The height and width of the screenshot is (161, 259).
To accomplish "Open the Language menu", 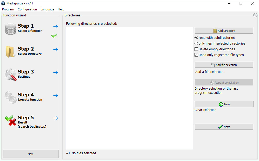I will pyautogui.click(x=47, y=9).
